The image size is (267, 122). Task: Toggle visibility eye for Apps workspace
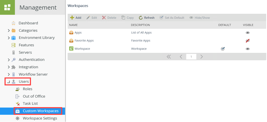(248, 33)
